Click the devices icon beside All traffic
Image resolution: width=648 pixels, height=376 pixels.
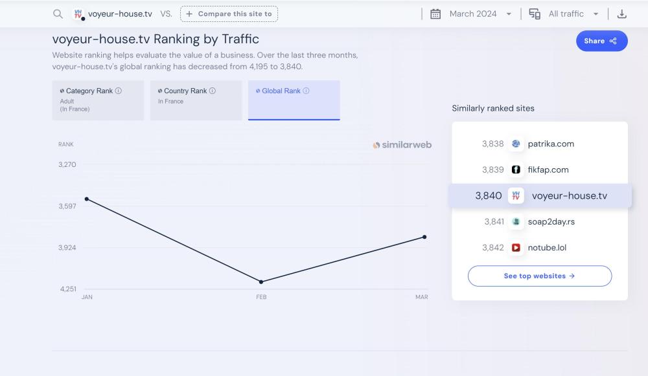(535, 14)
